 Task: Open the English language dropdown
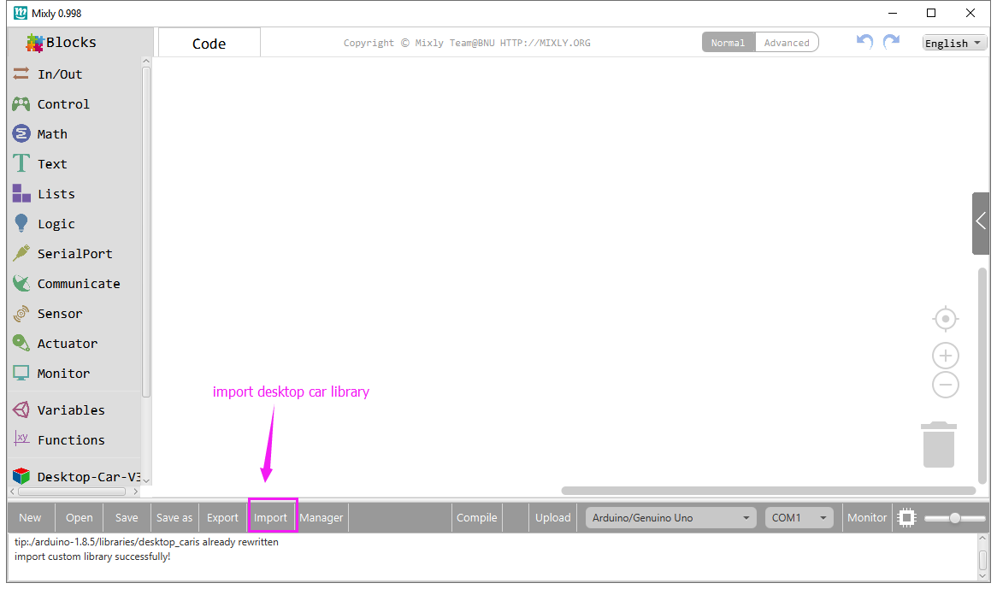point(954,43)
